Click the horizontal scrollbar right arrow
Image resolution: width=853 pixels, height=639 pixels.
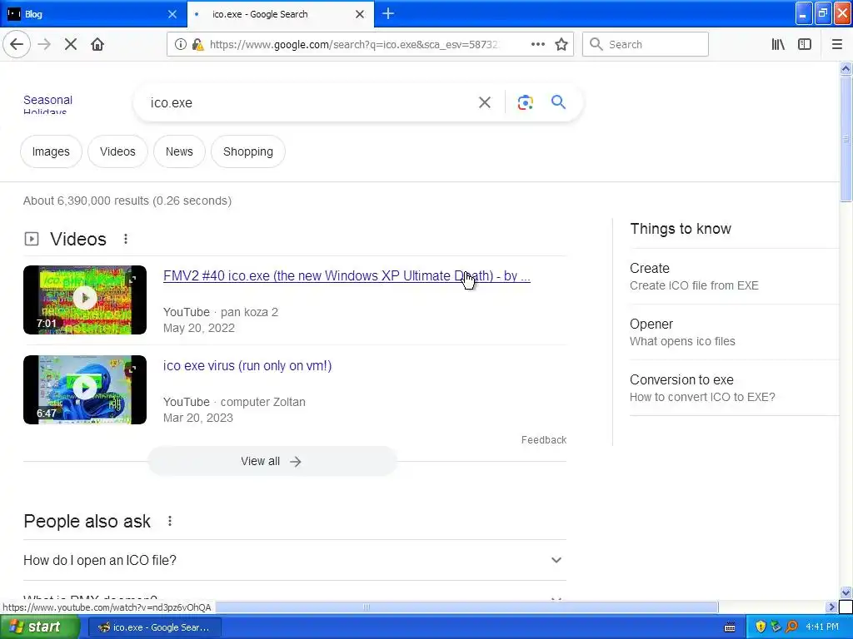pyautogui.click(x=831, y=607)
